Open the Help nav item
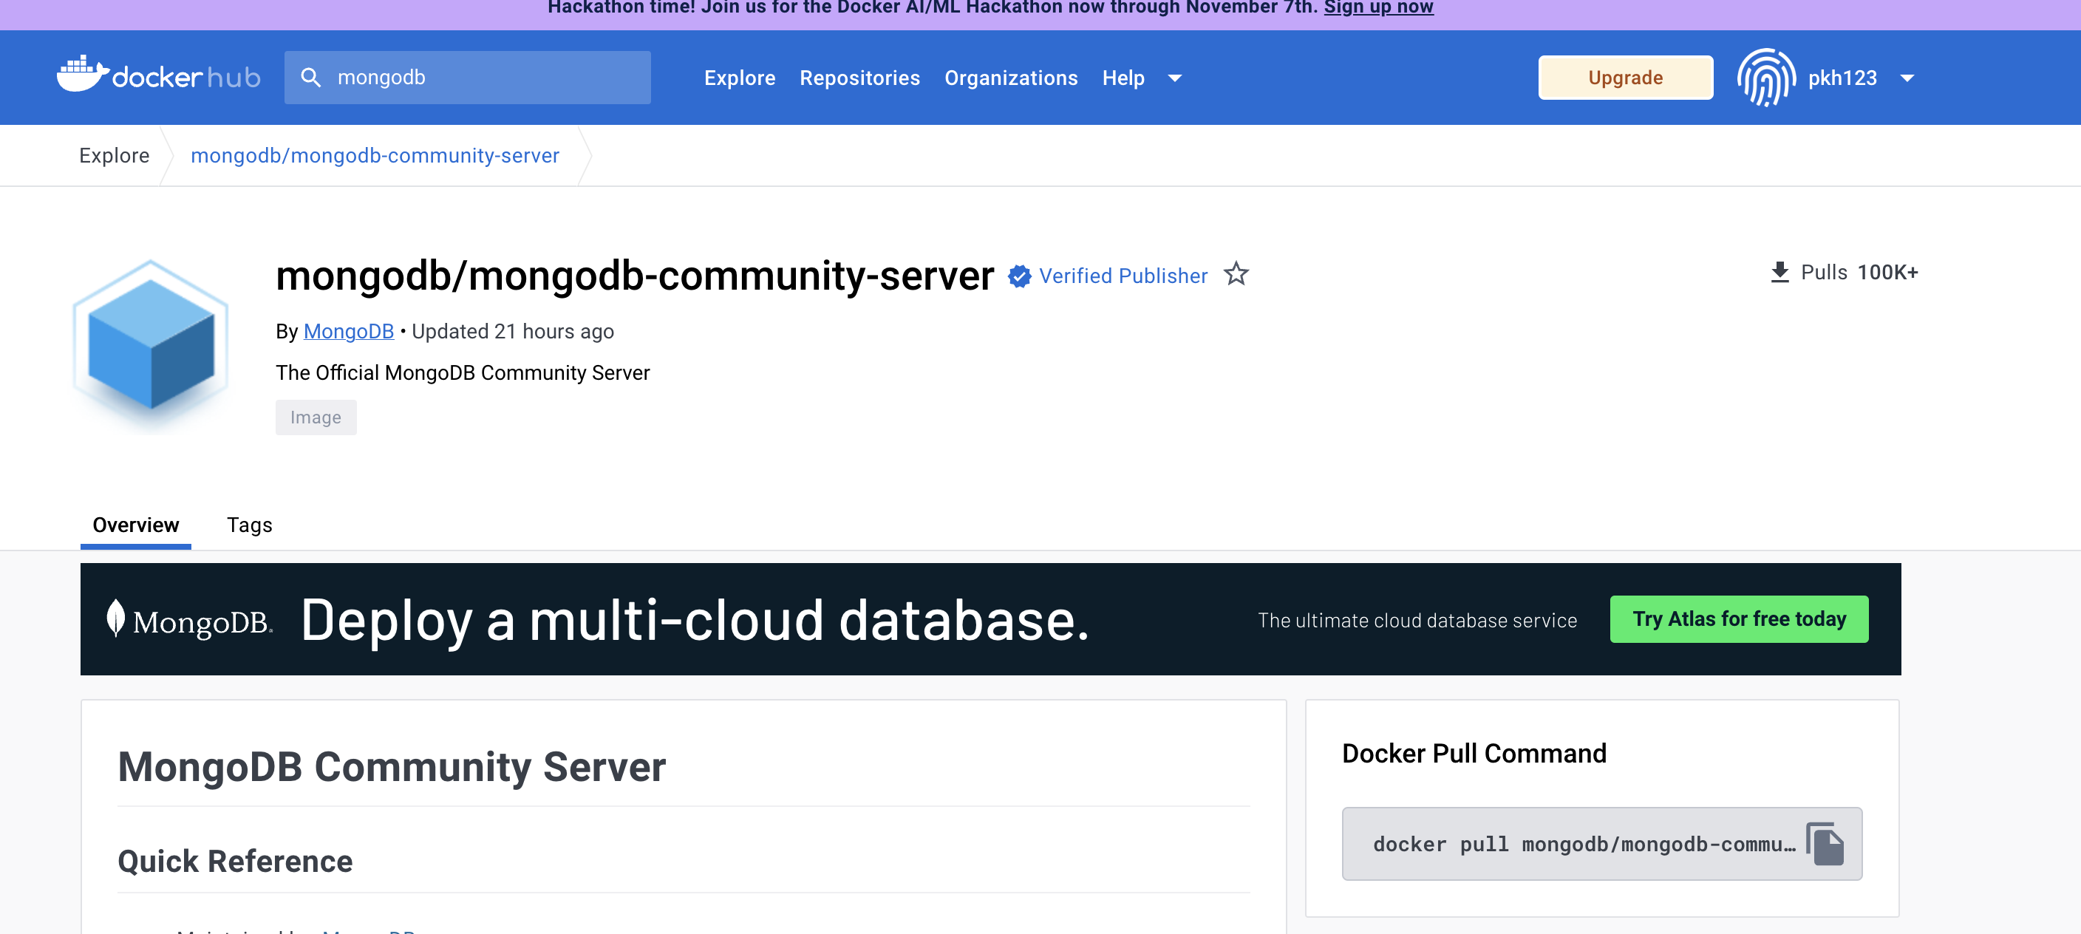2081x934 pixels. (1123, 78)
